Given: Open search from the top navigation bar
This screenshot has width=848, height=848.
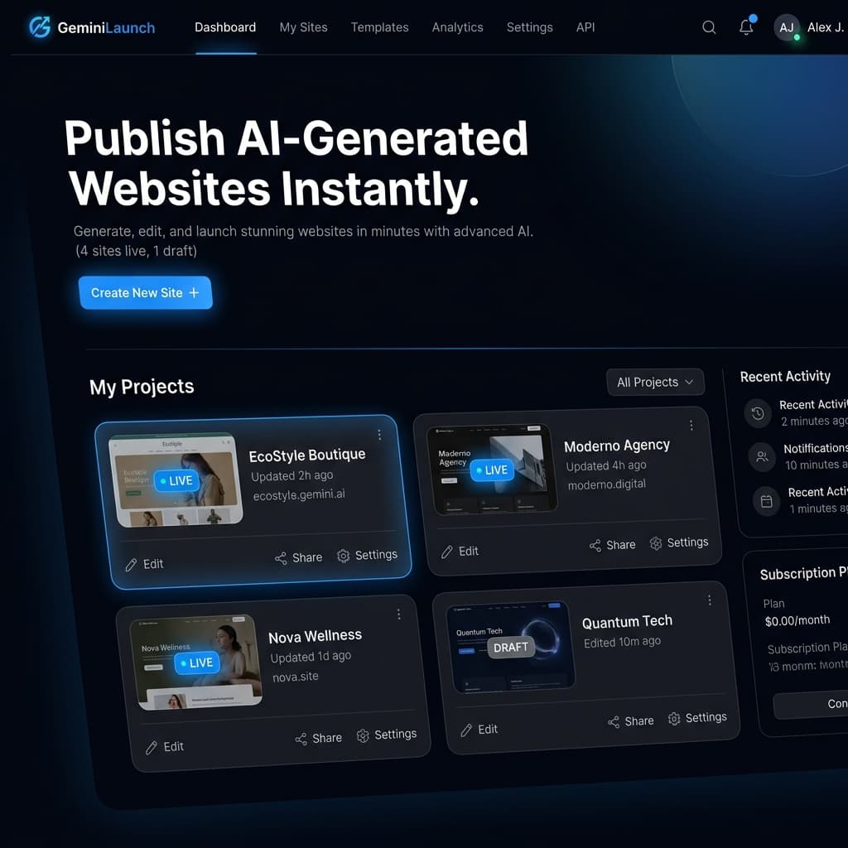Looking at the screenshot, I should (709, 27).
